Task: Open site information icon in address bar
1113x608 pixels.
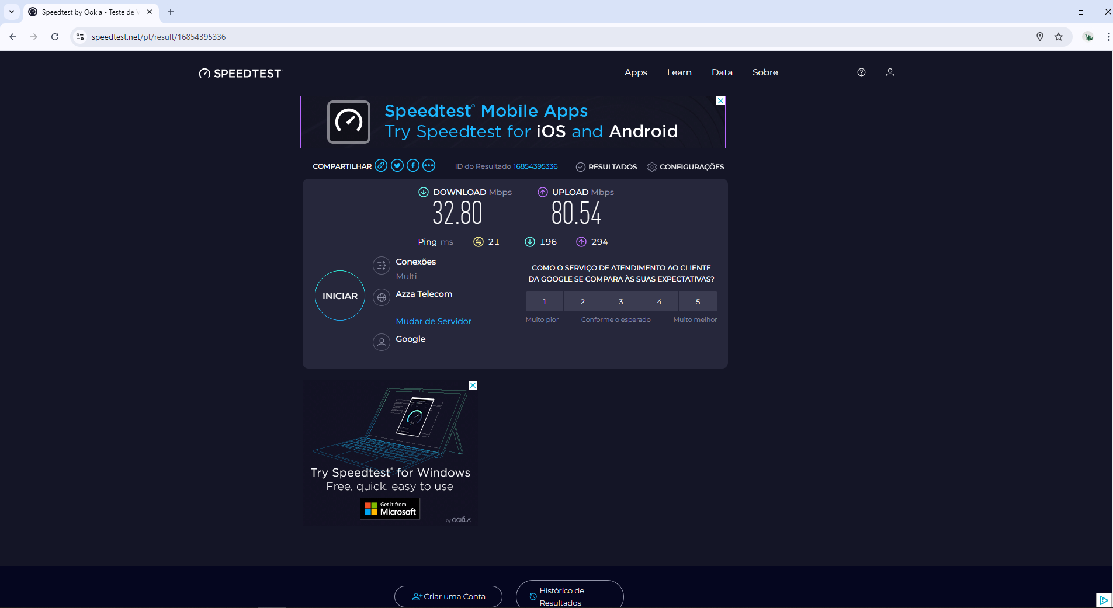Action: pyautogui.click(x=80, y=37)
